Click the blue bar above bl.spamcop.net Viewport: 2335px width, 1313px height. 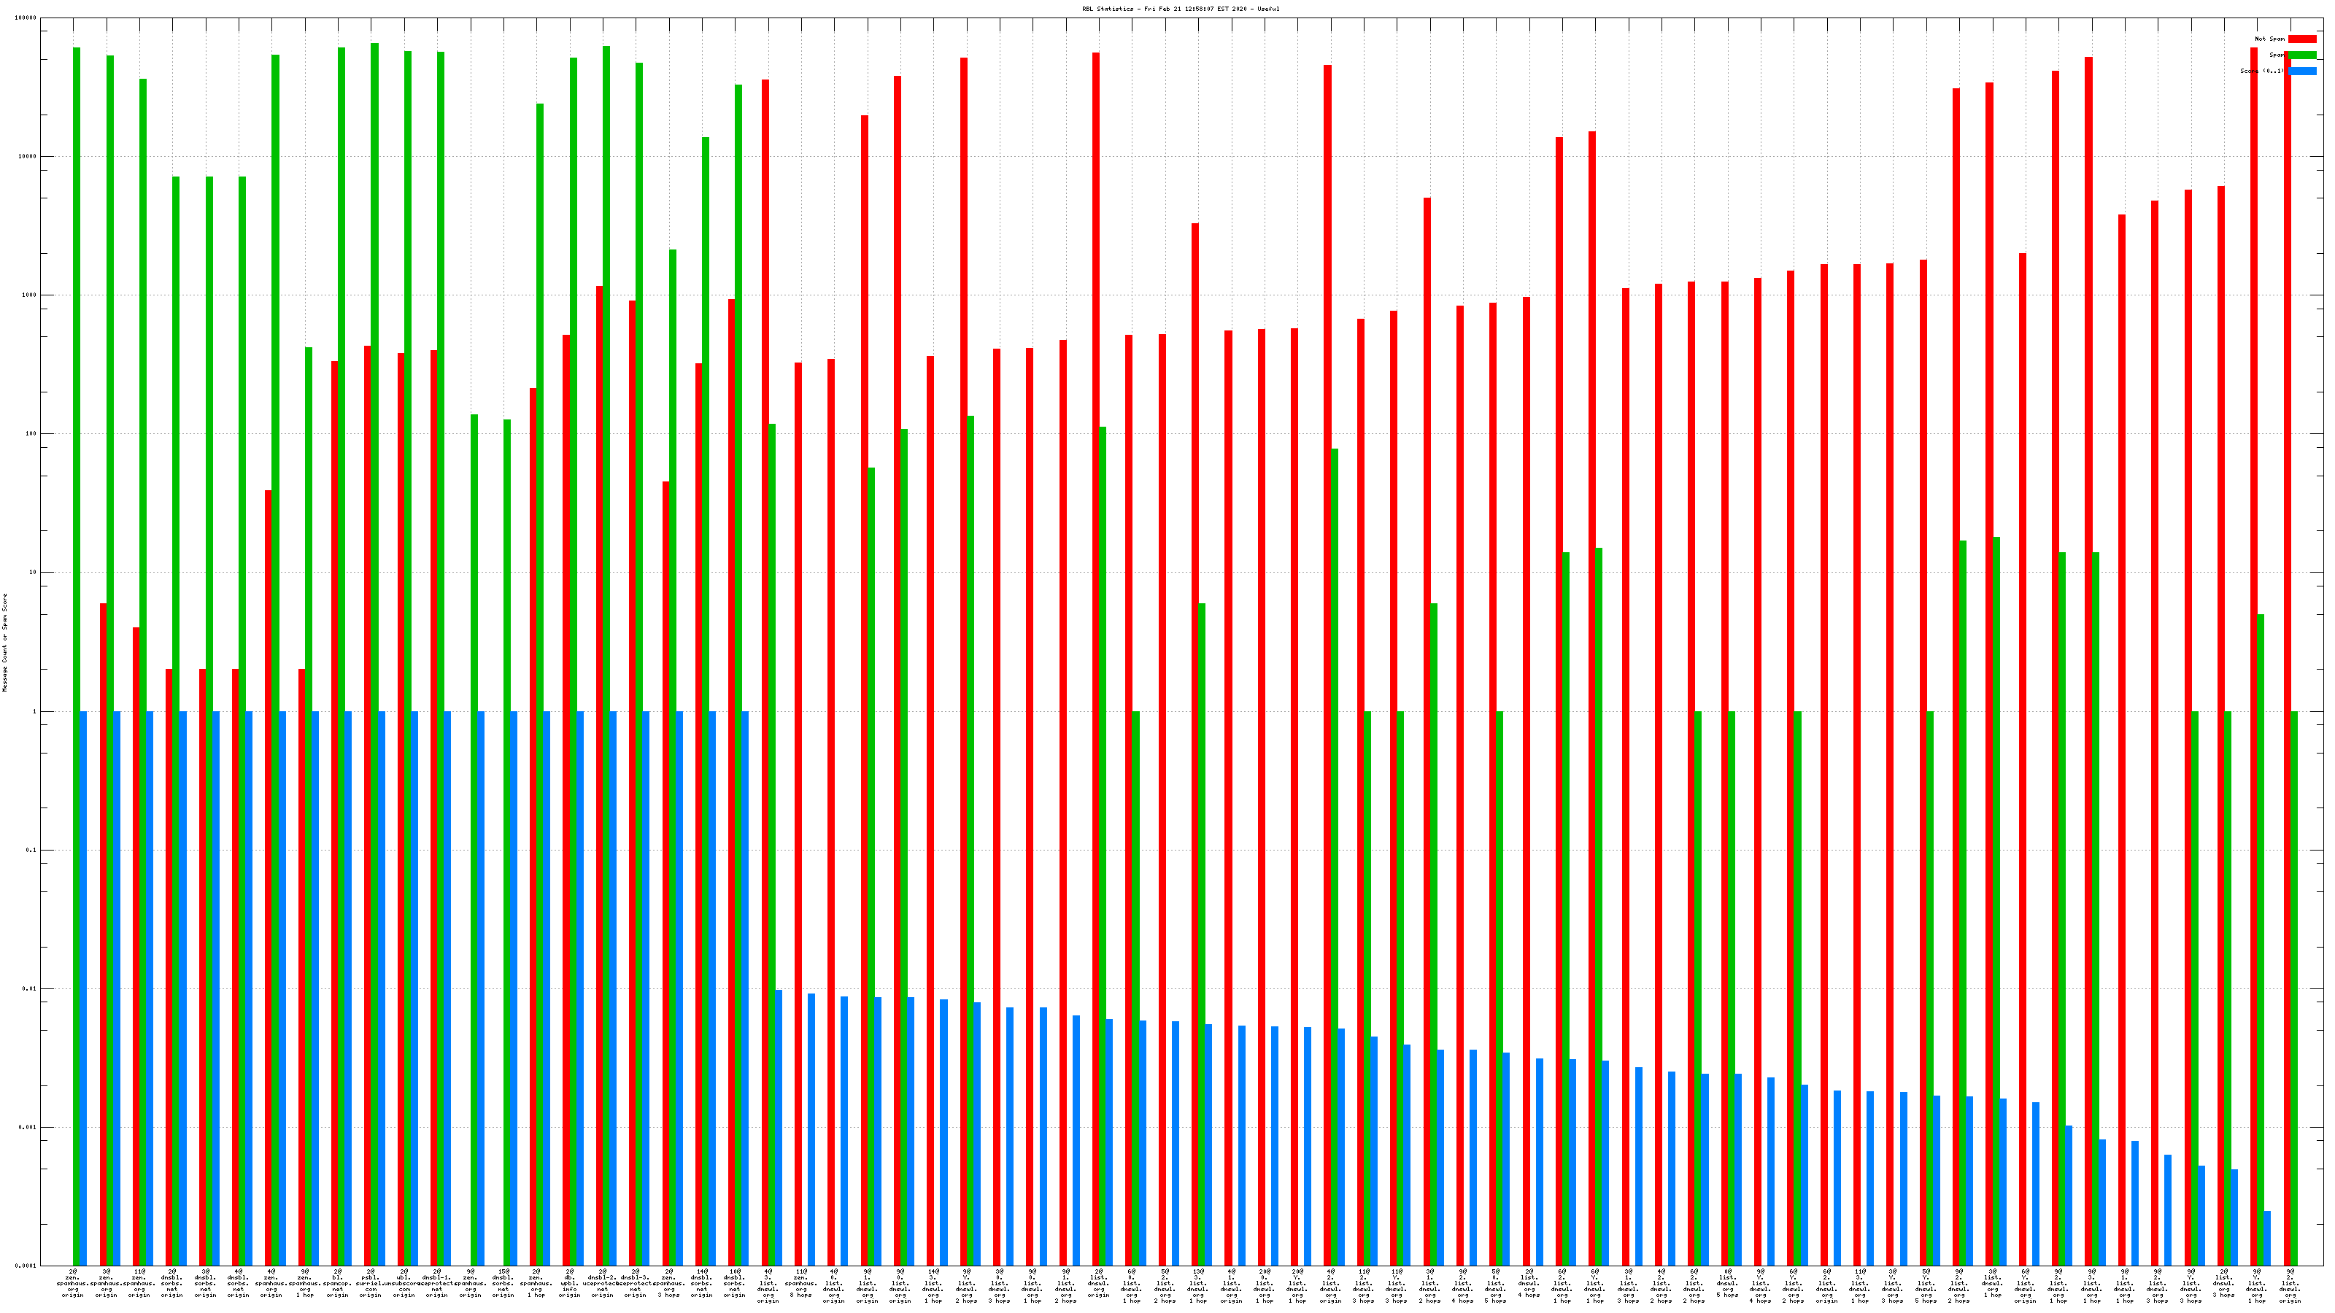(x=348, y=988)
